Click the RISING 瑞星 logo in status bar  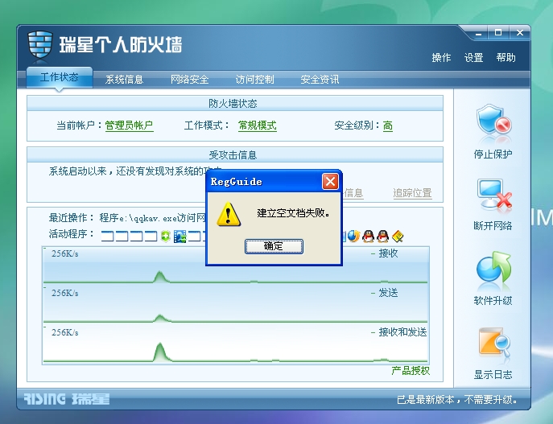67,399
